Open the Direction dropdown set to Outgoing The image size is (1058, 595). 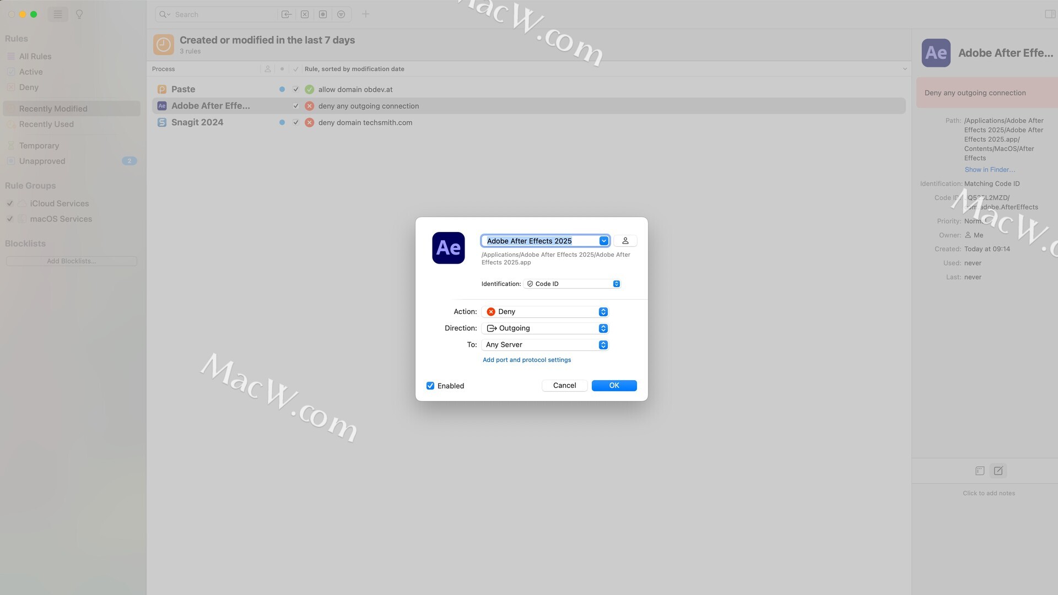tap(544, 328)
